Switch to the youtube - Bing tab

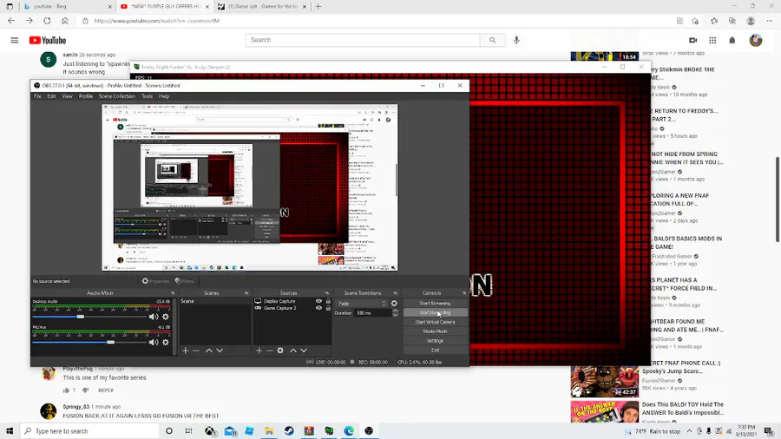click(x=67, y=6)
